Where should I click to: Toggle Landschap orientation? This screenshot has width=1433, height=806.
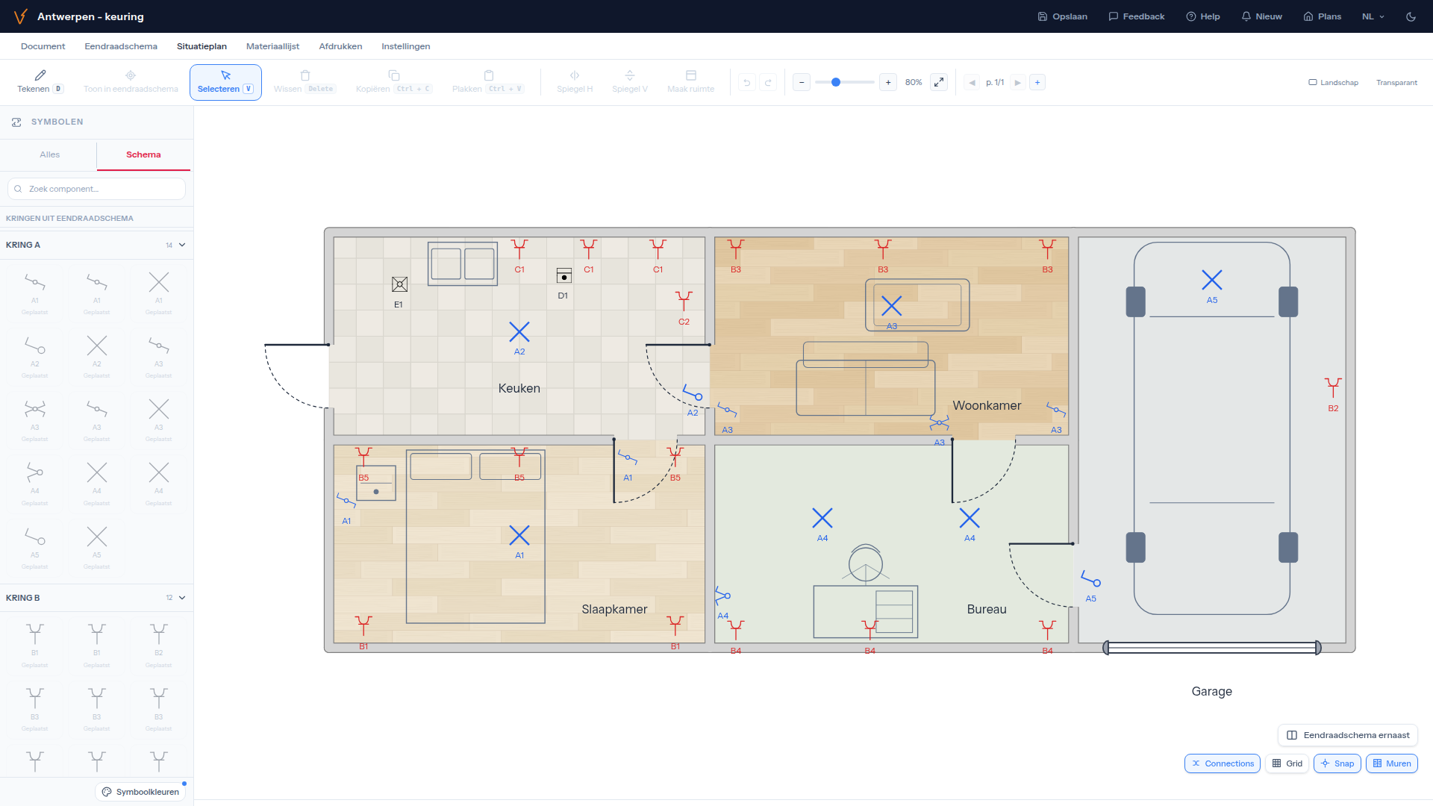click(x=1333, y=83)
